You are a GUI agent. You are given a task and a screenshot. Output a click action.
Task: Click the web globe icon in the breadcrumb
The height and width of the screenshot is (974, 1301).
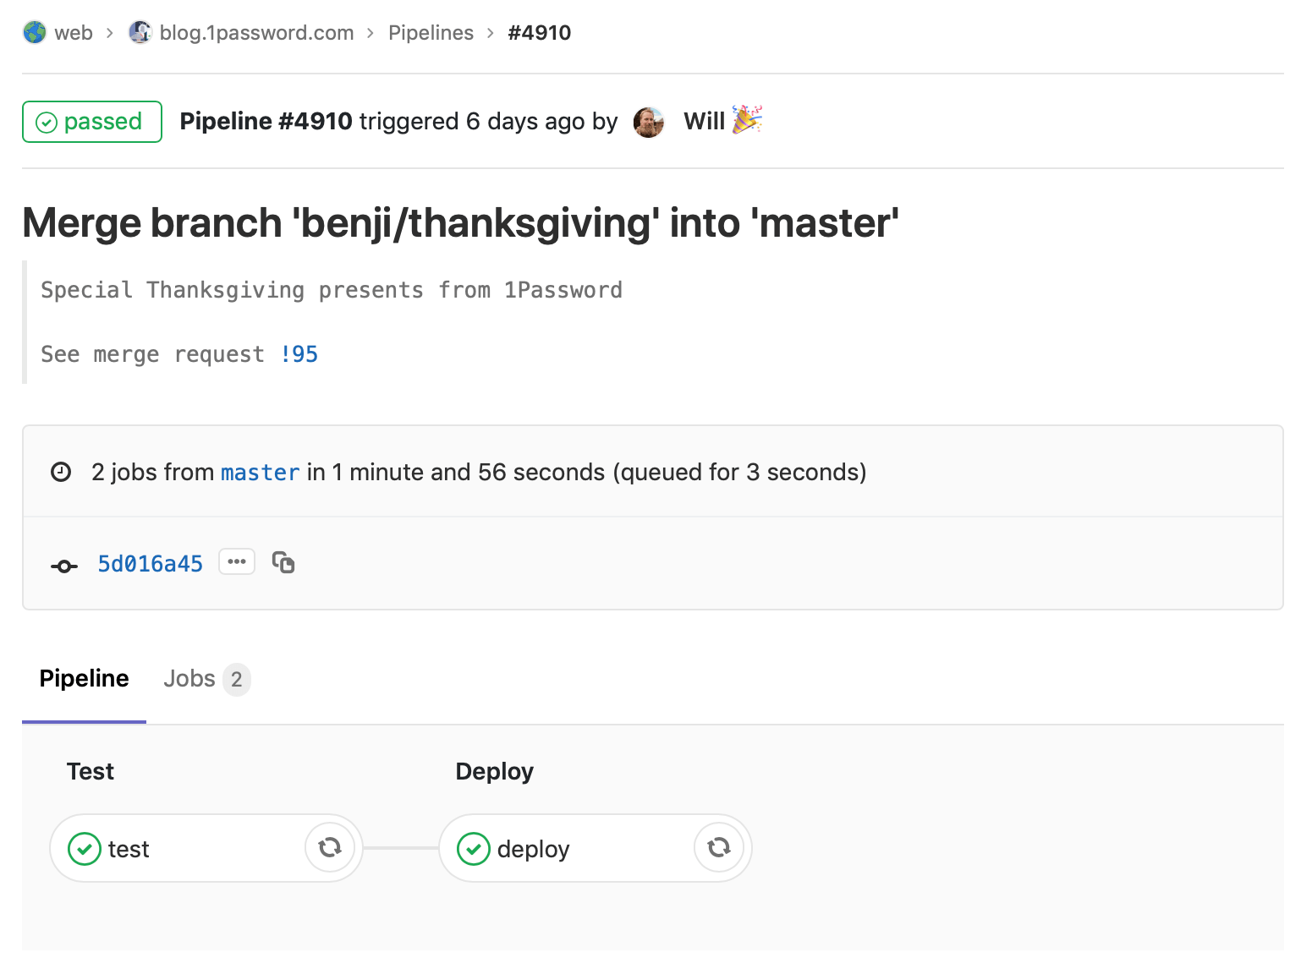[32, 32]
